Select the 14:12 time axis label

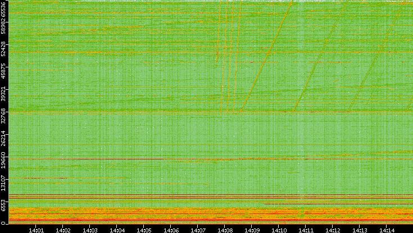click(x=333, y=230)
